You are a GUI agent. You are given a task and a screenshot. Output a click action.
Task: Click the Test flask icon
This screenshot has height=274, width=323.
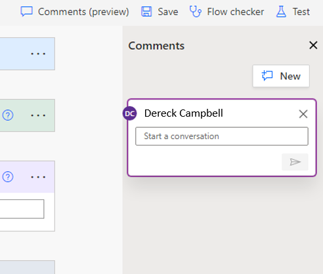point(281,12)
